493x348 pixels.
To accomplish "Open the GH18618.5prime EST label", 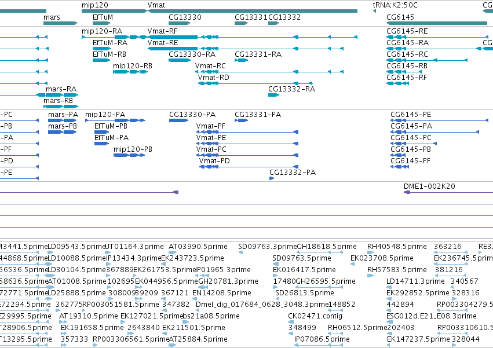I will pos(327,247).
